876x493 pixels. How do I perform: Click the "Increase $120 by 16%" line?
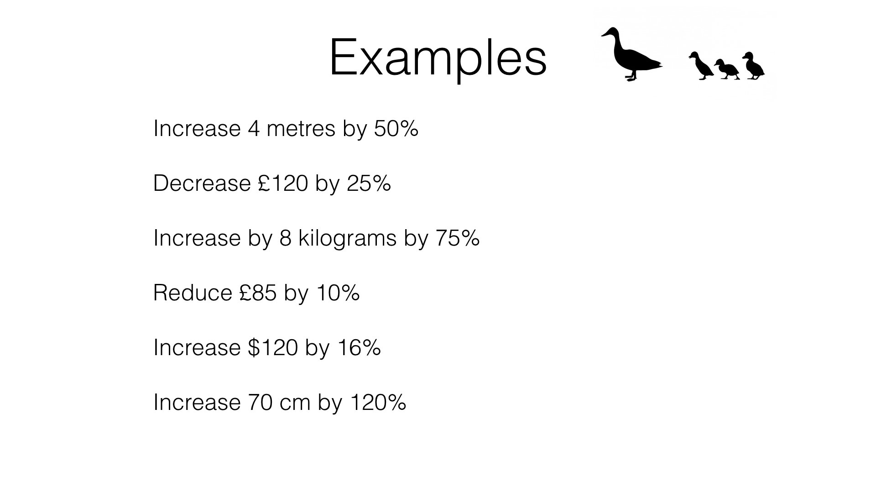pyautogui.click(x=267, y=348)
